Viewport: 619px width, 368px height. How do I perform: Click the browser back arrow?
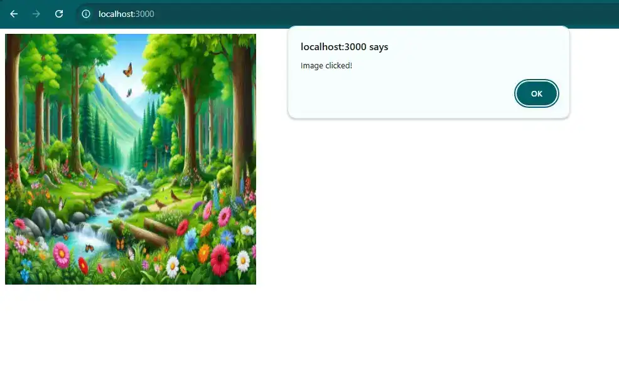click(14, 14)
